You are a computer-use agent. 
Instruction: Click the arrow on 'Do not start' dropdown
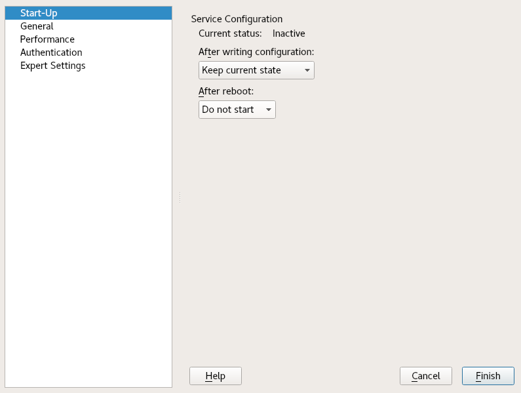[x=268, y=110]
